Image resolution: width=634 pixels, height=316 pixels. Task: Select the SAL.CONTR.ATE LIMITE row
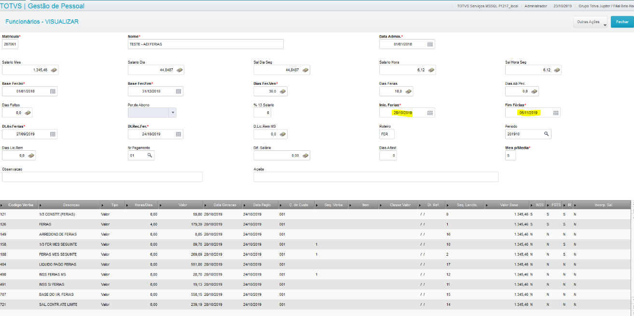click(315, 304)
